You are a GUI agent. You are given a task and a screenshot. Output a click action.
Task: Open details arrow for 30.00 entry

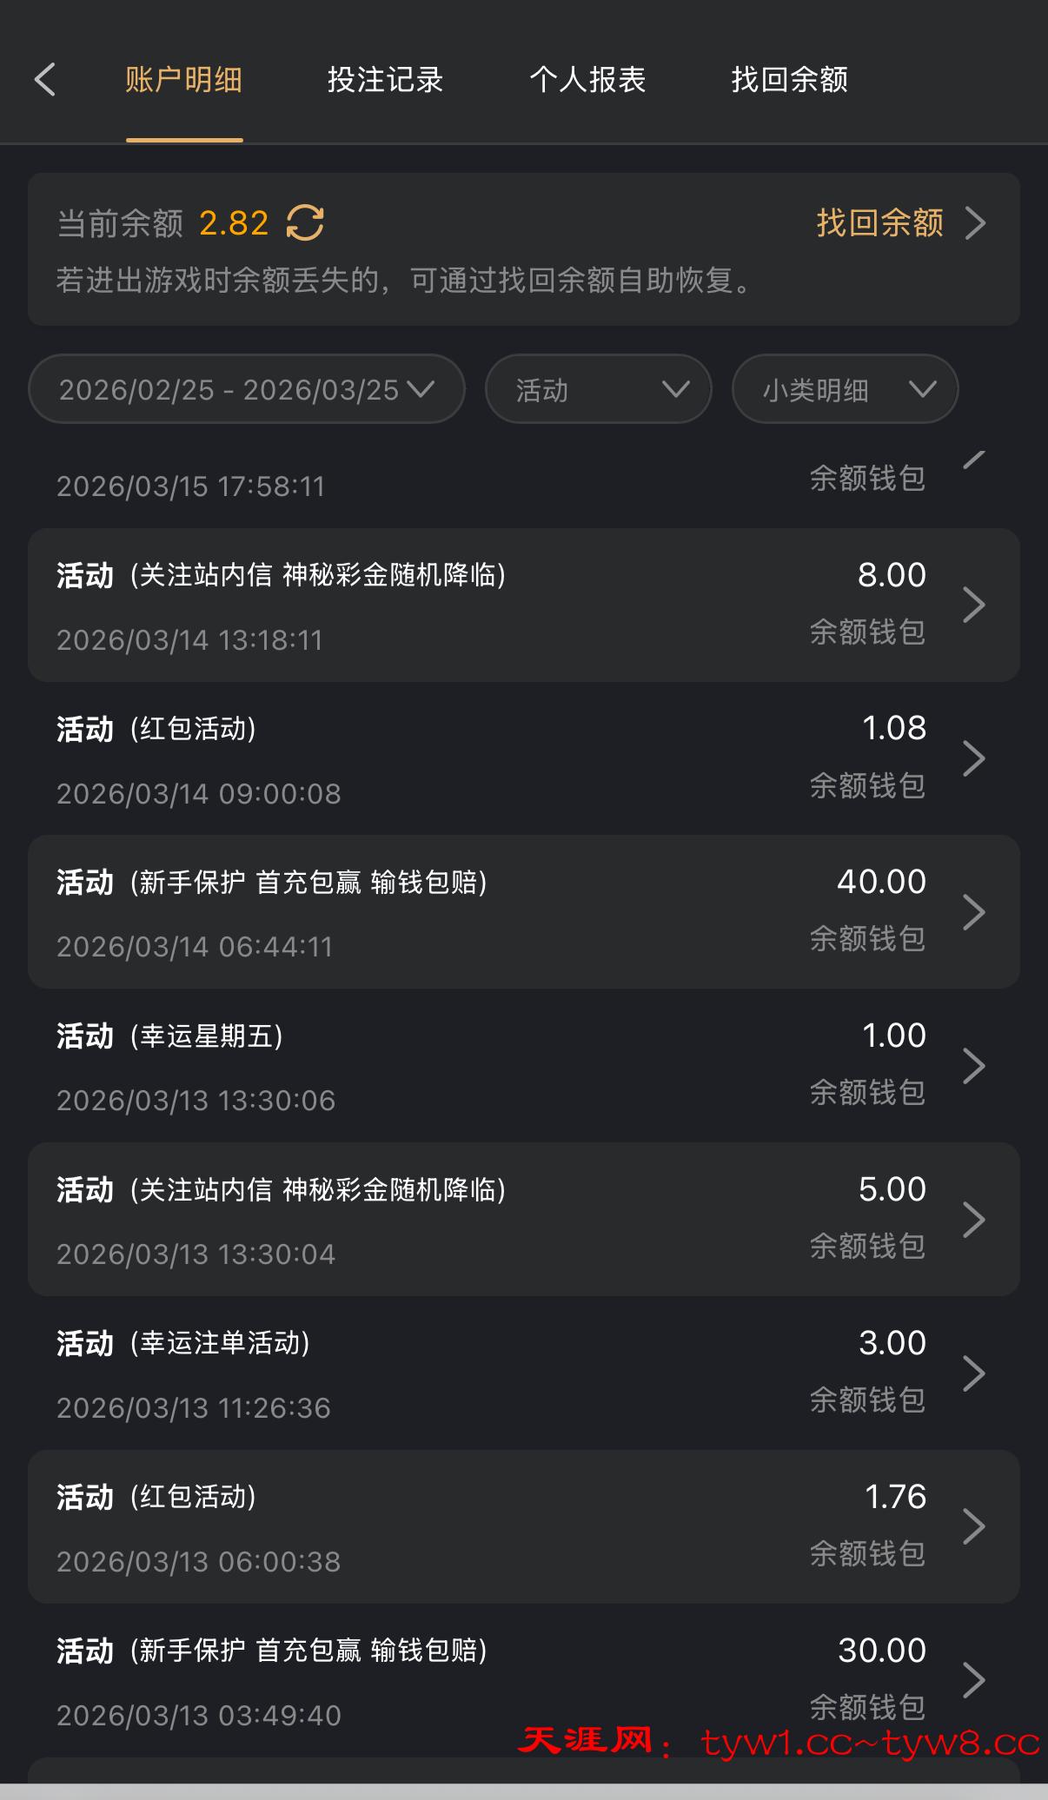(x=974, y=1680)
